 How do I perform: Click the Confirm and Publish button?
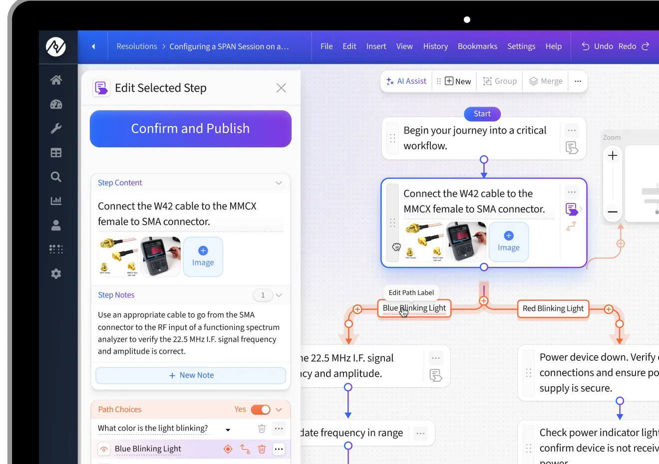pyautogui.click(x=191, y=129)
